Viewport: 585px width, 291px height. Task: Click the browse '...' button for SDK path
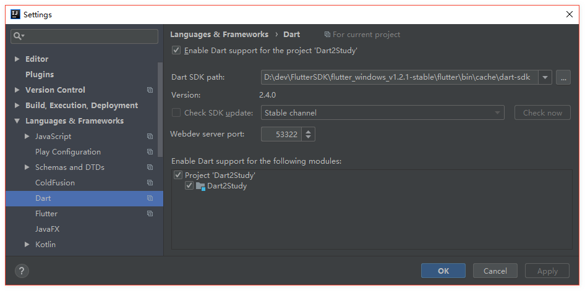pos(563,77)
